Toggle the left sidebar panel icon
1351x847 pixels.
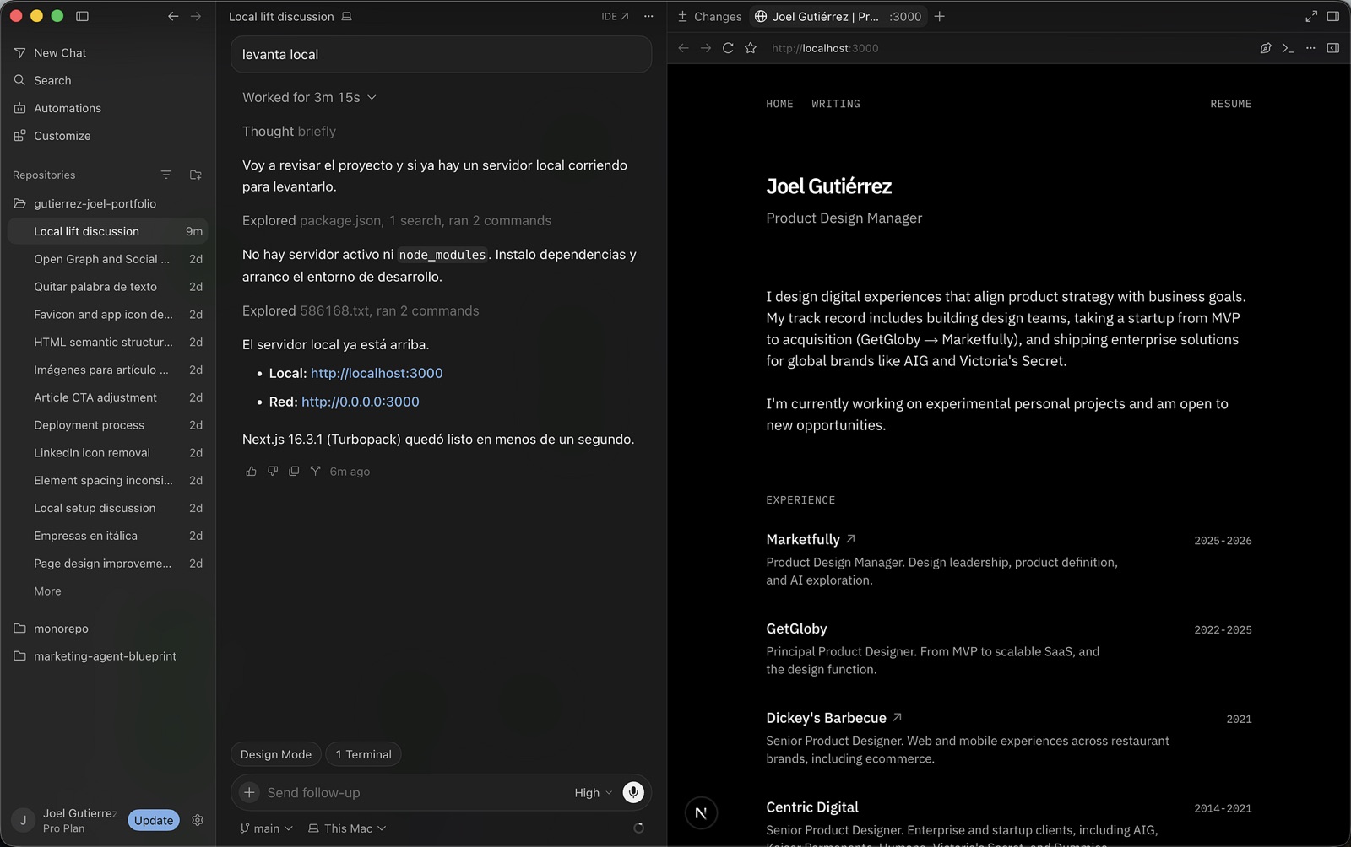coord(82,16)
